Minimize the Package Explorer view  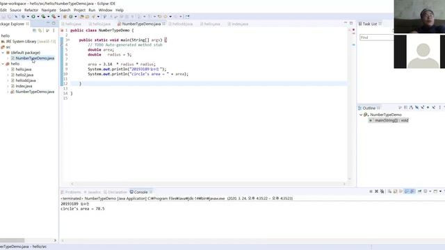click(x=48, y=23)
